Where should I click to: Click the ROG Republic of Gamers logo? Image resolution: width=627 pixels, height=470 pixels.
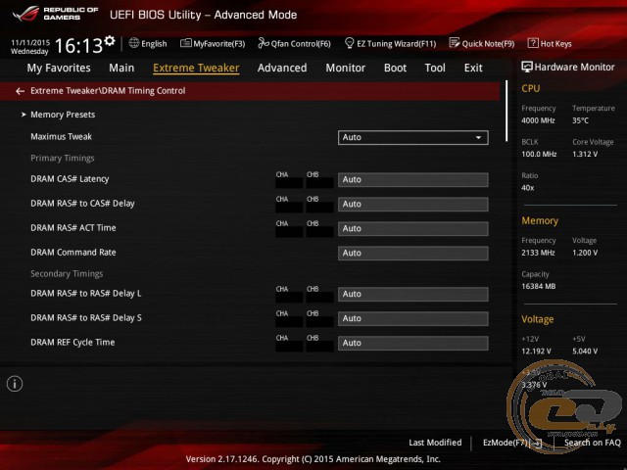click(x=55, y=13)
